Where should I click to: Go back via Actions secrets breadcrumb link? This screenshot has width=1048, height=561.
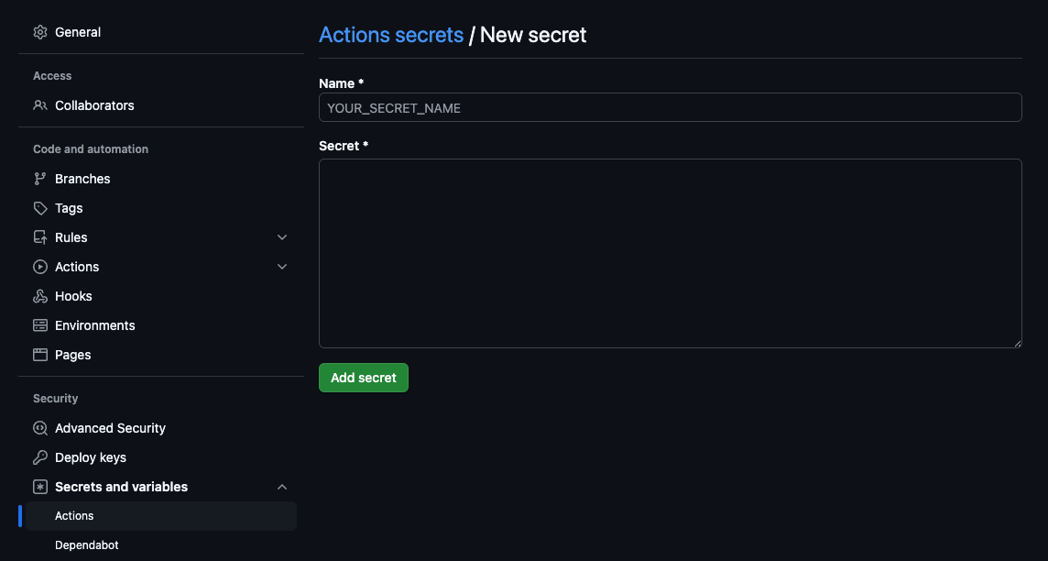click(391, 35)
